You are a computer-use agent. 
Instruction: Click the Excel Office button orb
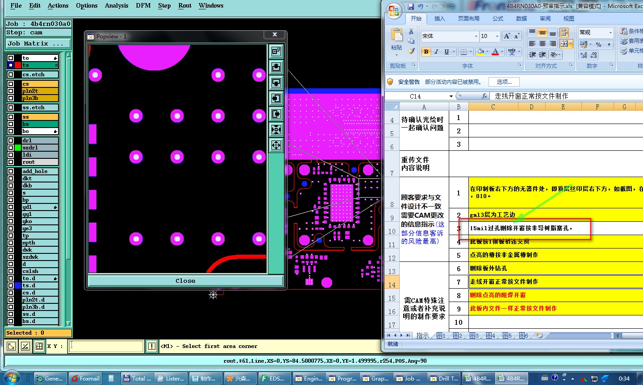click(x=394, y=11)
